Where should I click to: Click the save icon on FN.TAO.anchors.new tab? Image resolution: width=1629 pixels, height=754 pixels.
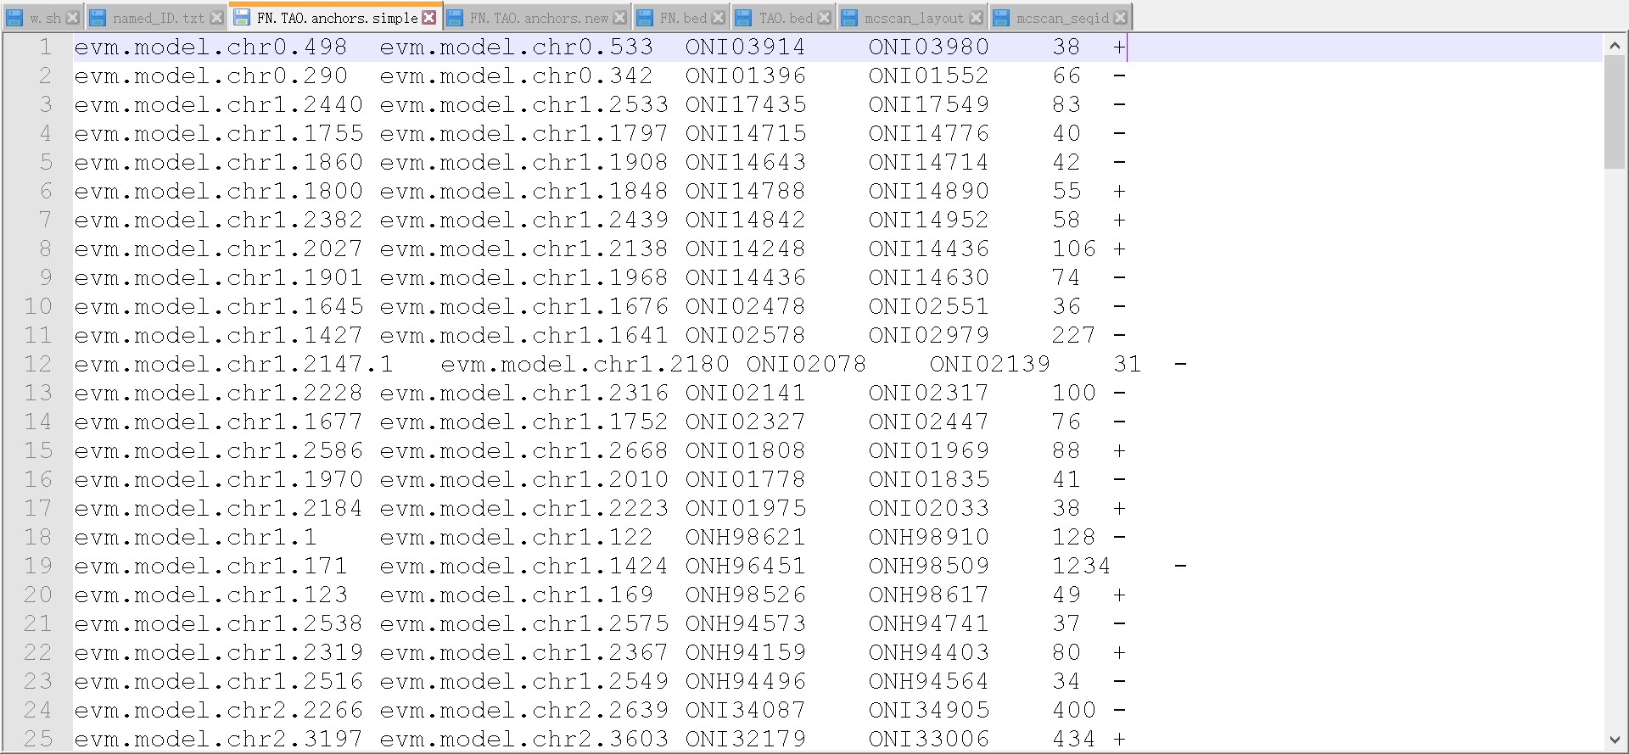point(455,18)
